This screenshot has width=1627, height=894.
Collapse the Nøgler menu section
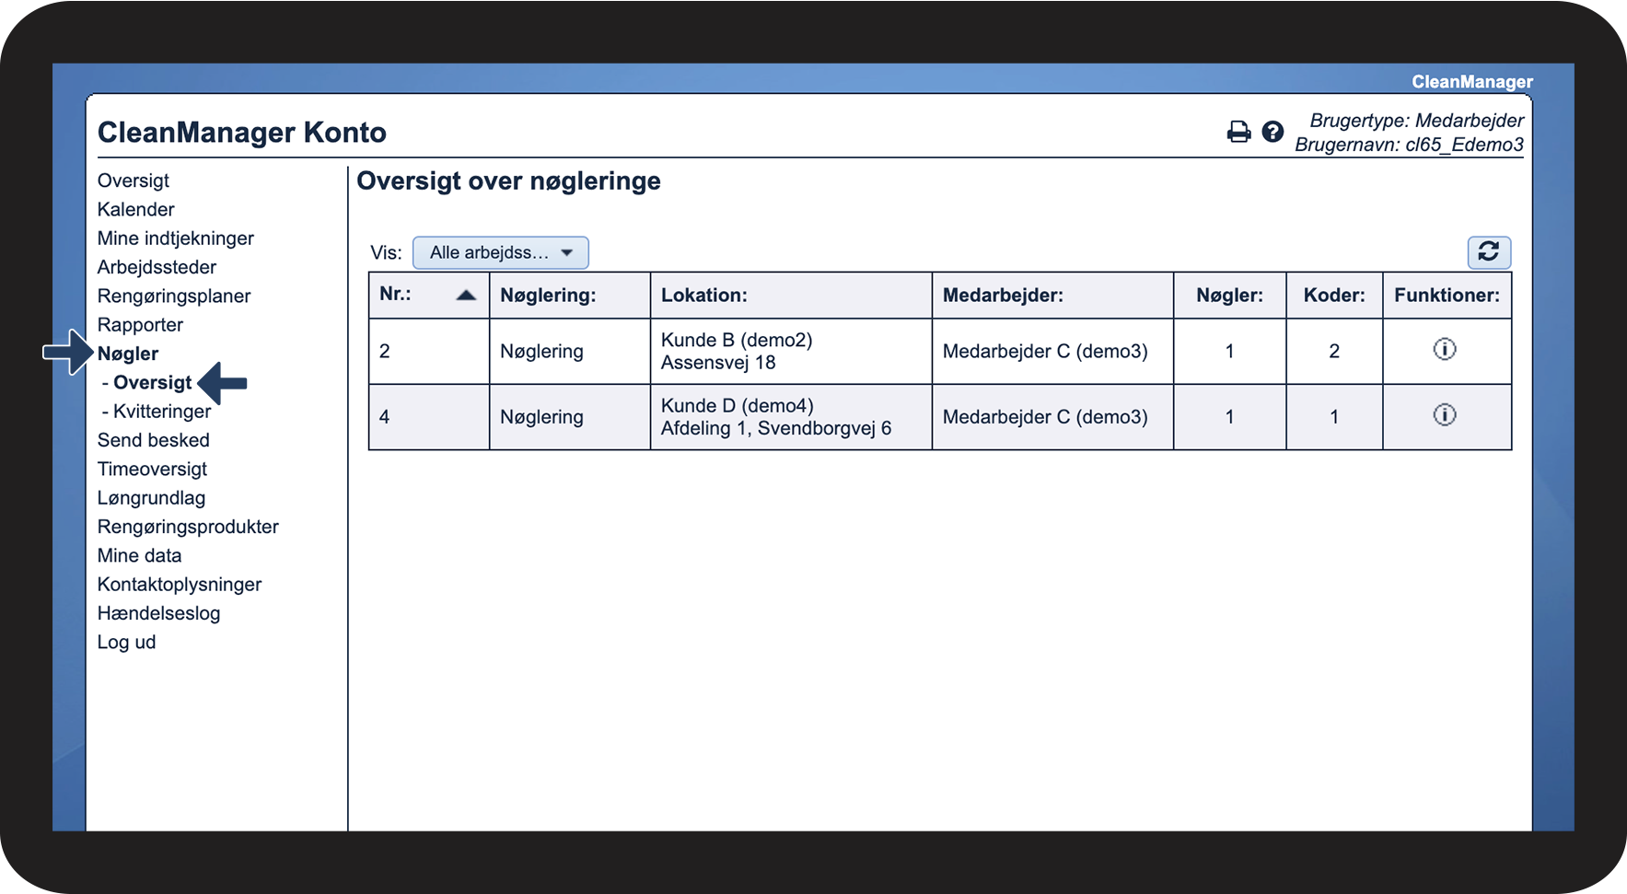[128, 354]
